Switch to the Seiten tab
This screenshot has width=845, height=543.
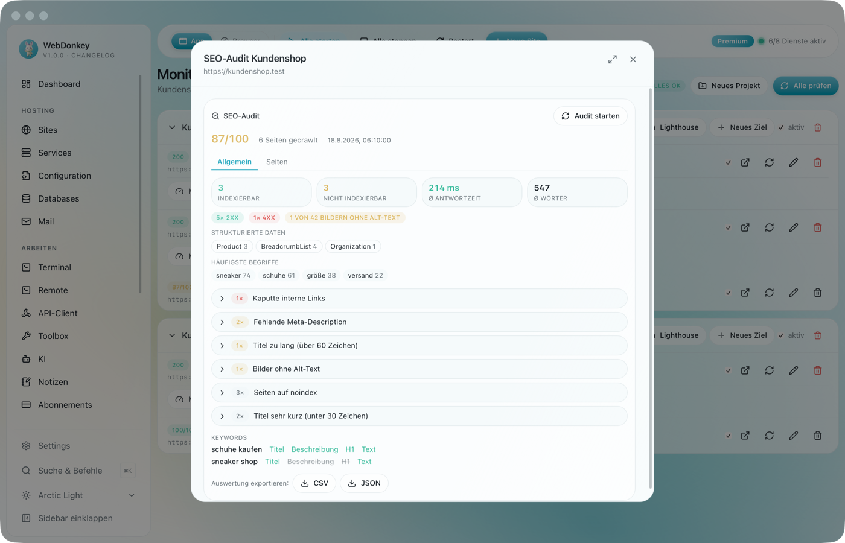coord(276,162)
